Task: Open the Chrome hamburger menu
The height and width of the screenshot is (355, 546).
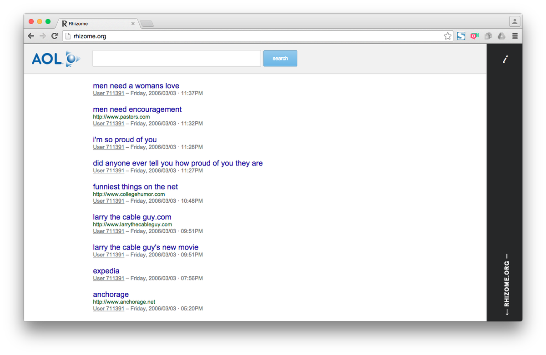Action: coord(515,36)
